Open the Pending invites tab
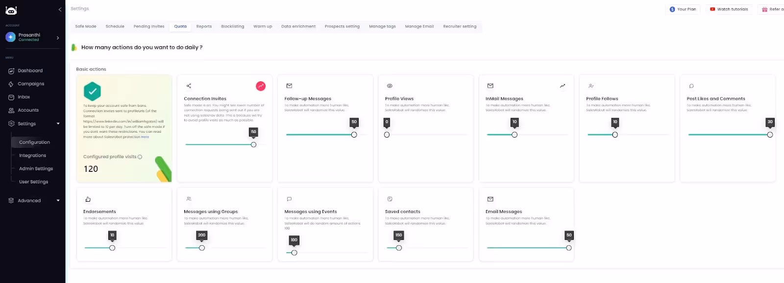This screenshot has height=283, width=784. click(149, 26)
